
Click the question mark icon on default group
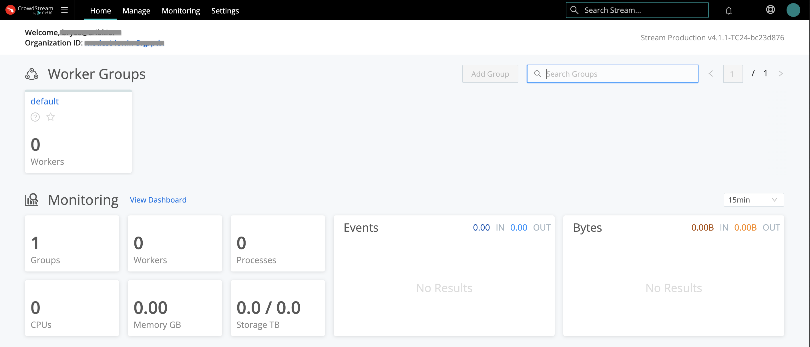[x=35, y=117]
